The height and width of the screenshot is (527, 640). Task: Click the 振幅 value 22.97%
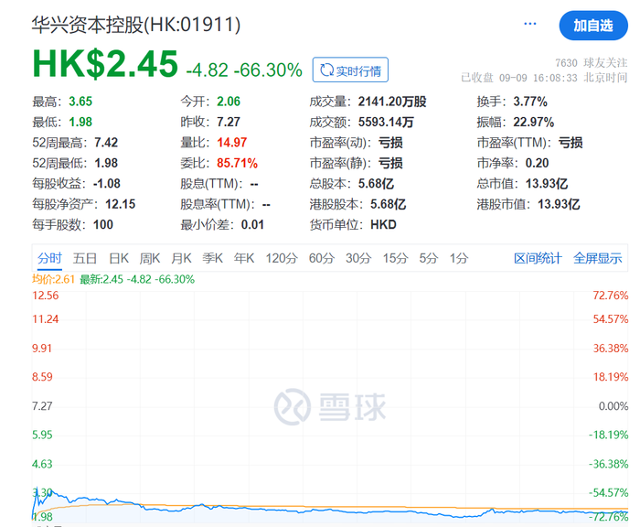(533, 122)
